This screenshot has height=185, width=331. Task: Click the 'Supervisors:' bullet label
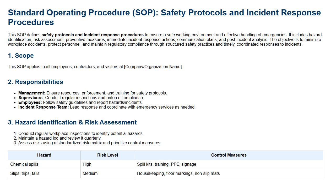pyautogui.click(x=31, y=98)
